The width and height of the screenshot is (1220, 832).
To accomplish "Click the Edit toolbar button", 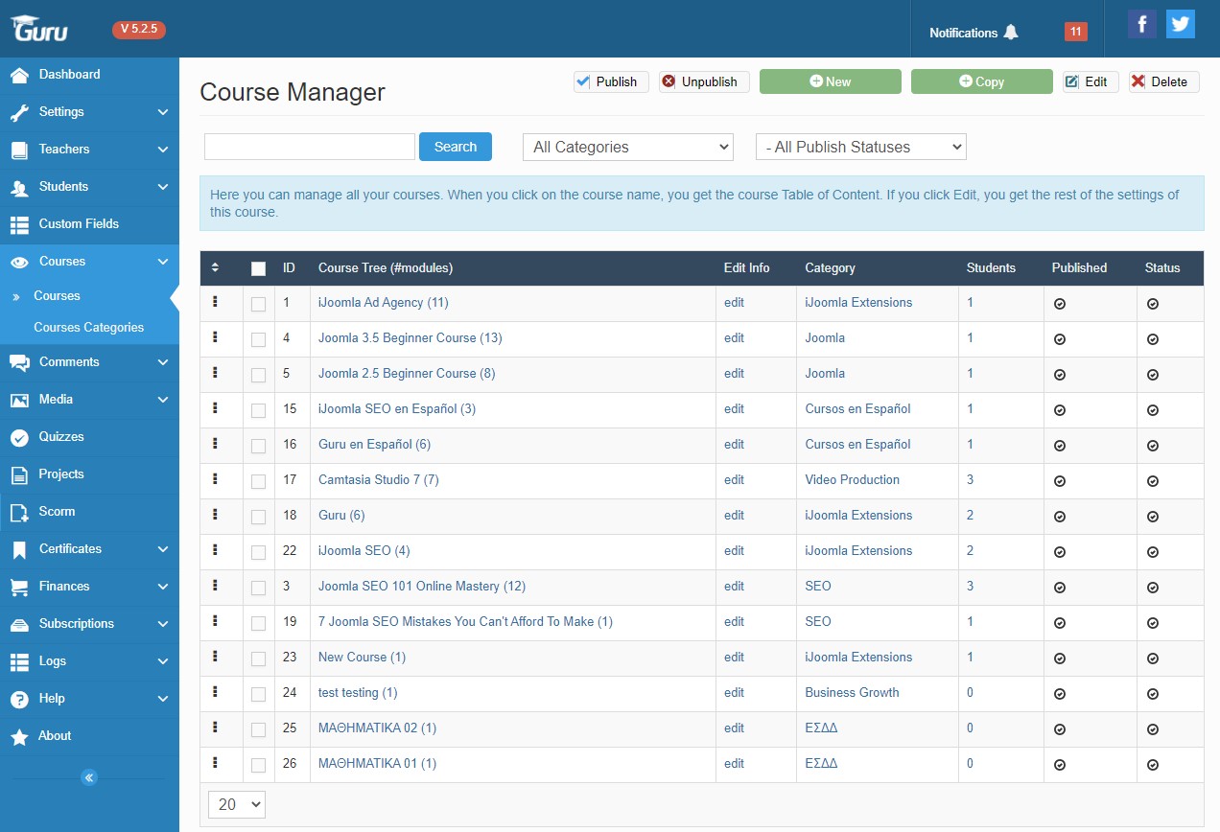I will pyautogui.click(x=1091, y=81).
